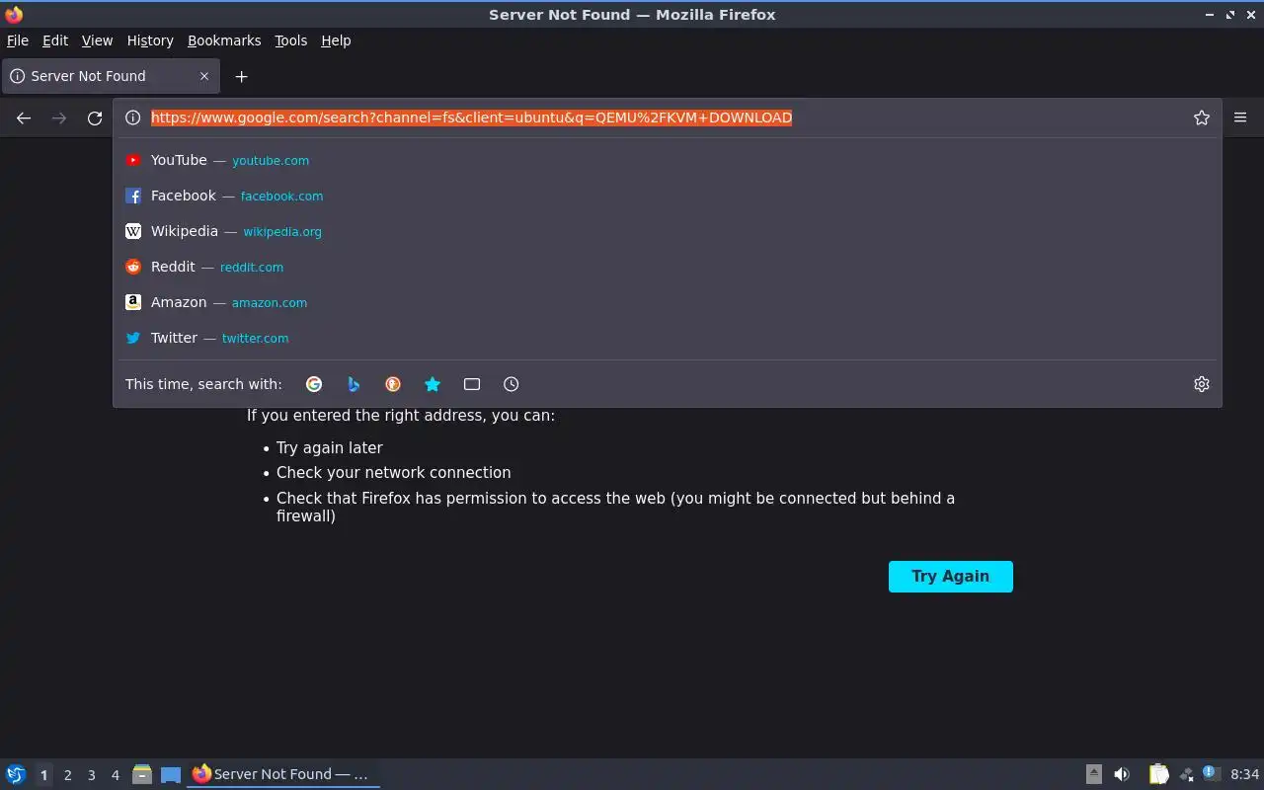Open the file manager from taskbar
The image size is (1264, 790).
click(142, 774)
